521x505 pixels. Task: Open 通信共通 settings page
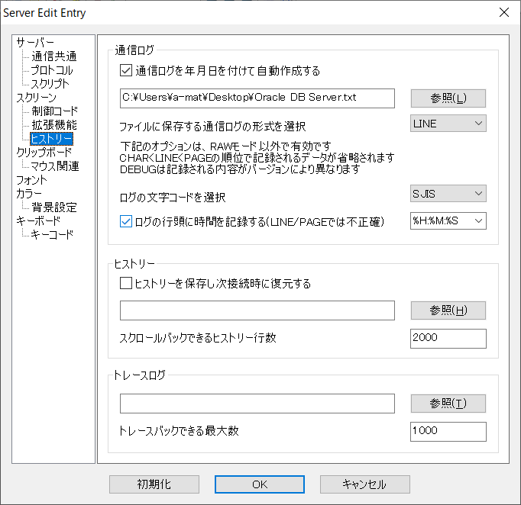[x=54, y=56]
